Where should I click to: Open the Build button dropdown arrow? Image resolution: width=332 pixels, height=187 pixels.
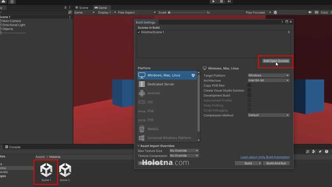pos(260,163)
